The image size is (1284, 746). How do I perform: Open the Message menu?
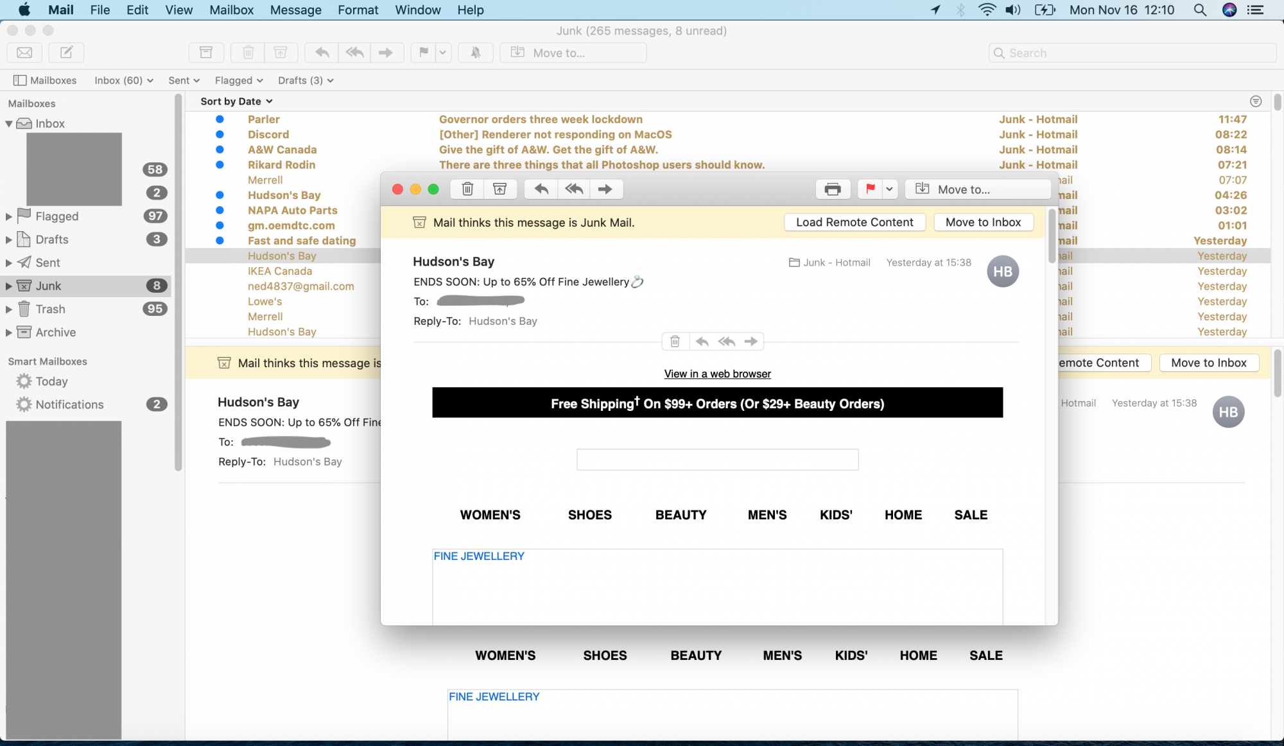point(296,10)
